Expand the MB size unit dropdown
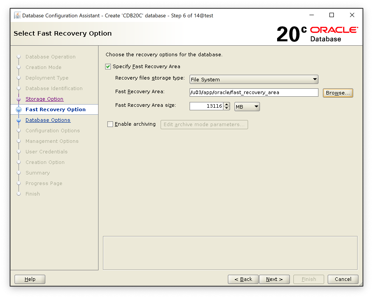This screenshot has width=373, height=298. click(x=247, y=106)
